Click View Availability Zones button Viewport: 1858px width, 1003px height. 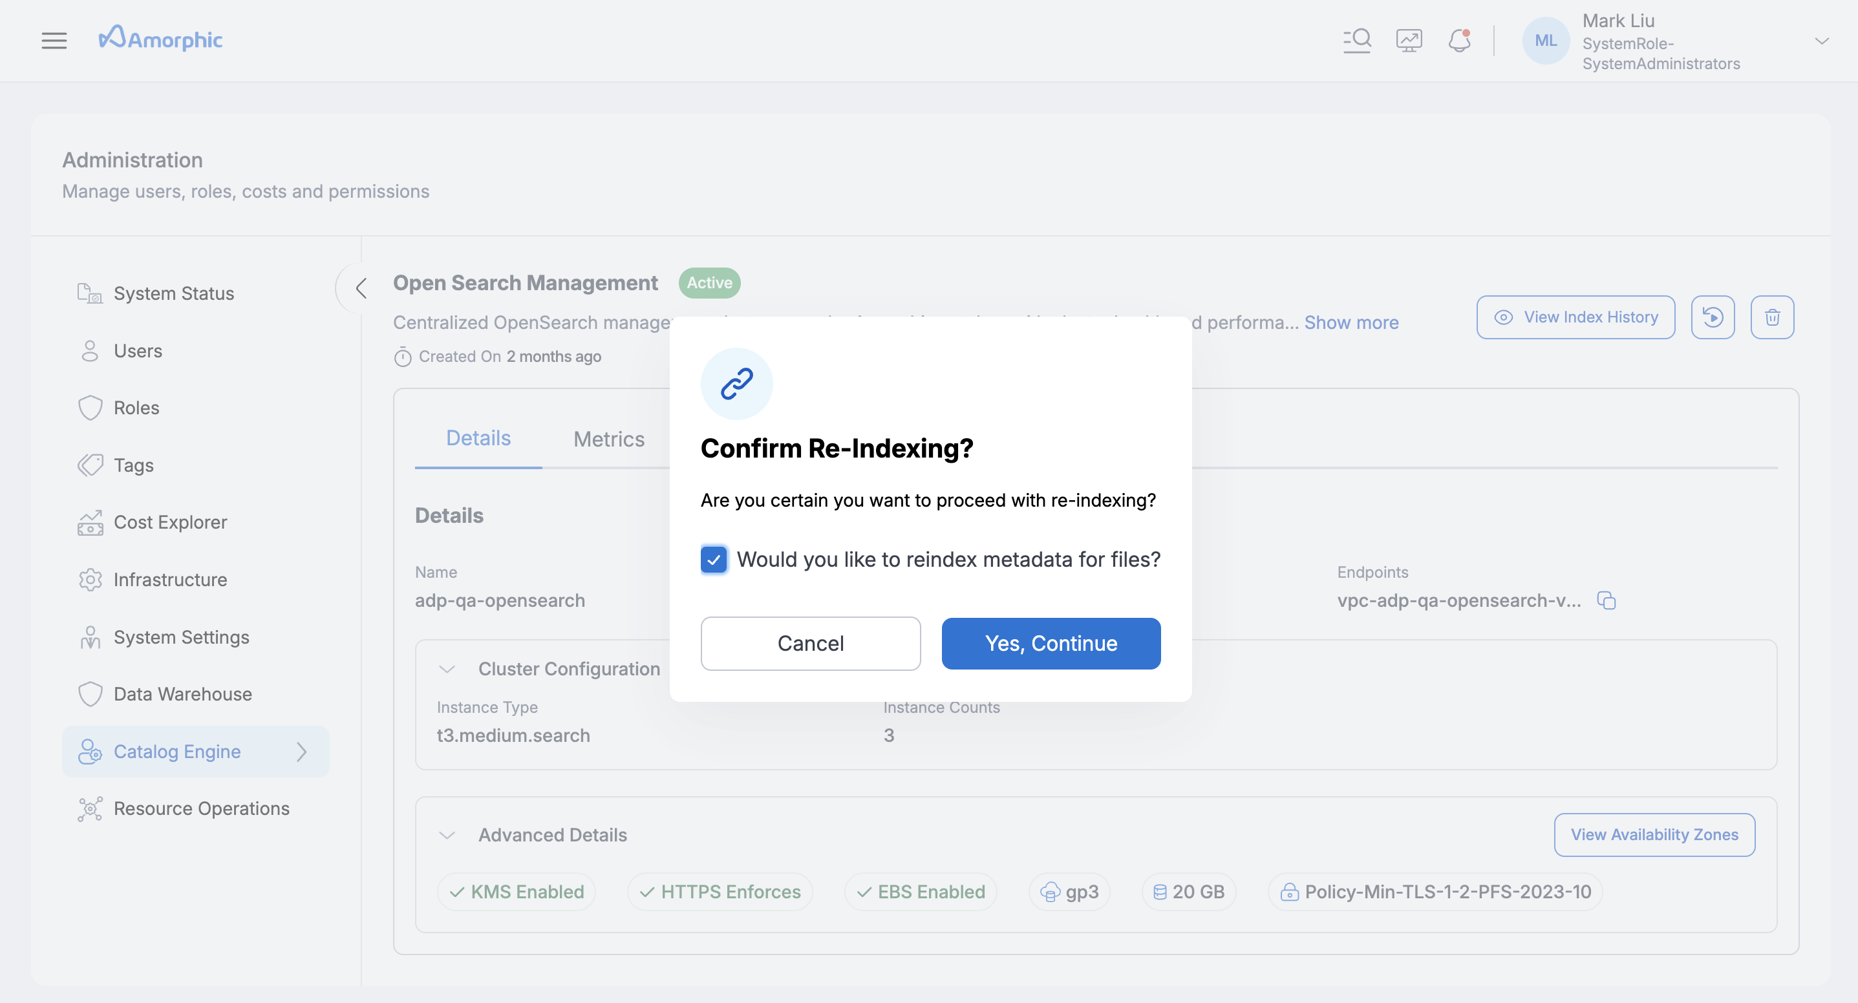coord(1654,834)
